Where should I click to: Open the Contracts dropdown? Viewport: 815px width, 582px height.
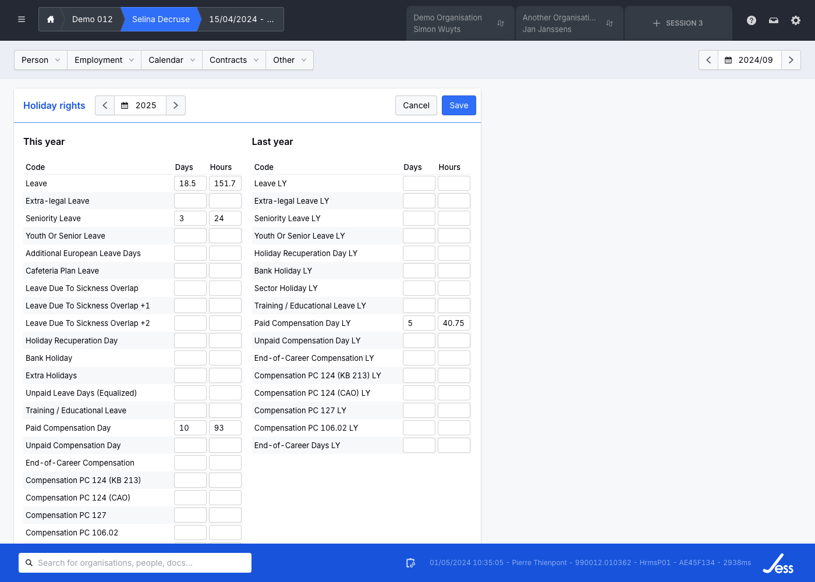[x=233, y=60]
